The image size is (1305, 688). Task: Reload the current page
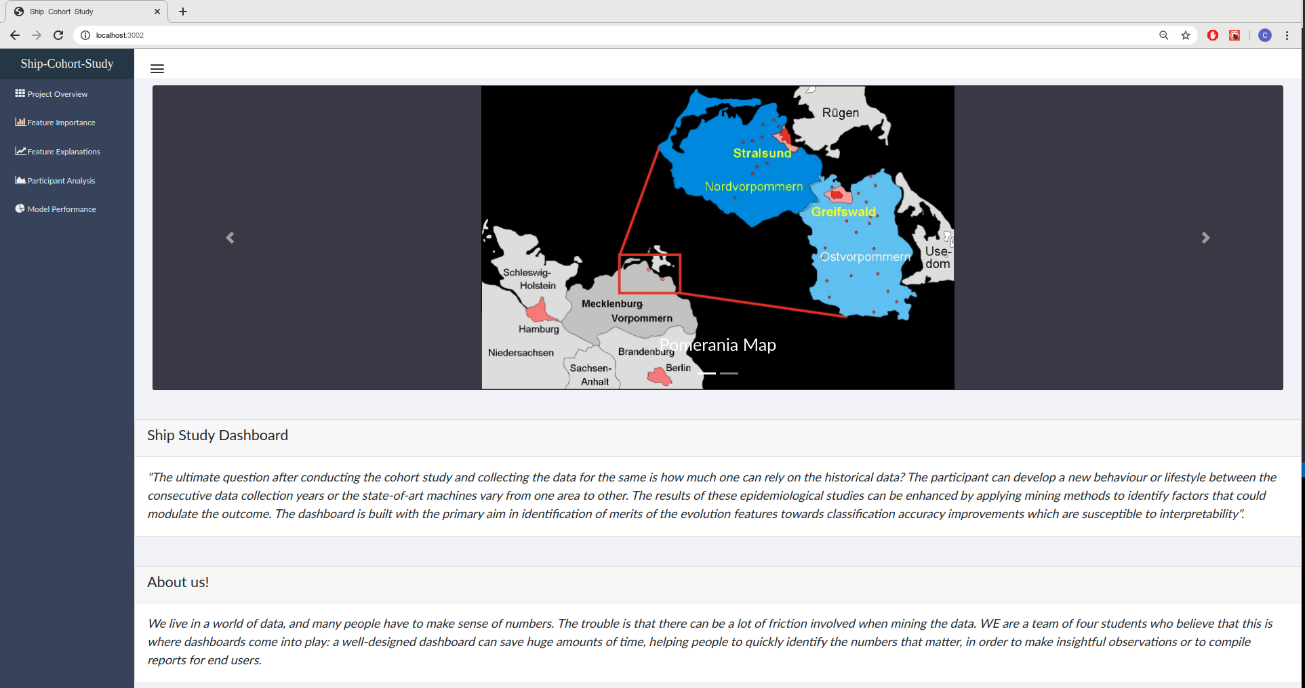[58, 35]
